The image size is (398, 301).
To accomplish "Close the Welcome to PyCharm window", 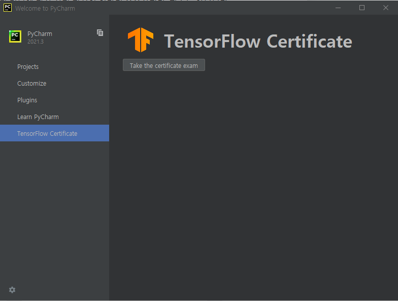I will pyautogui.click(x=386, y=8).
